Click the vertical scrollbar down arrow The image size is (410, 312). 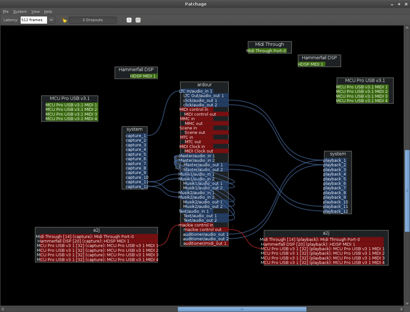(x=407, y=304)
